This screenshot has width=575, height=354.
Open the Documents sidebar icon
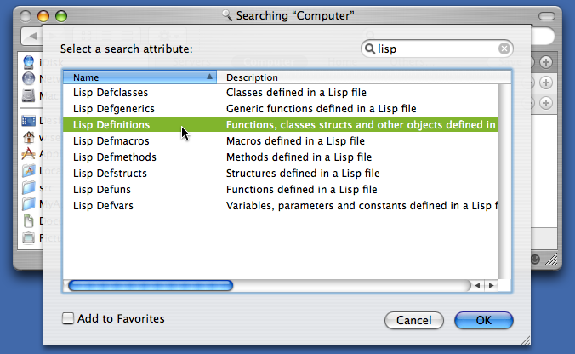click(x=29, y=220)
